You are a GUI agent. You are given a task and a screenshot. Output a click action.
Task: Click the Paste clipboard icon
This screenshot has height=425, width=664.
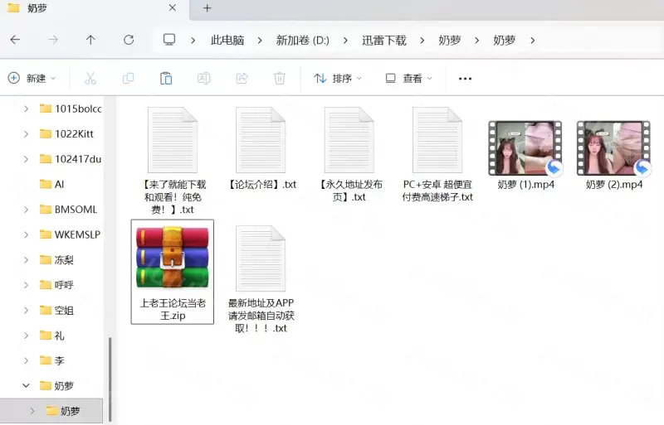(x=166, y=78)
